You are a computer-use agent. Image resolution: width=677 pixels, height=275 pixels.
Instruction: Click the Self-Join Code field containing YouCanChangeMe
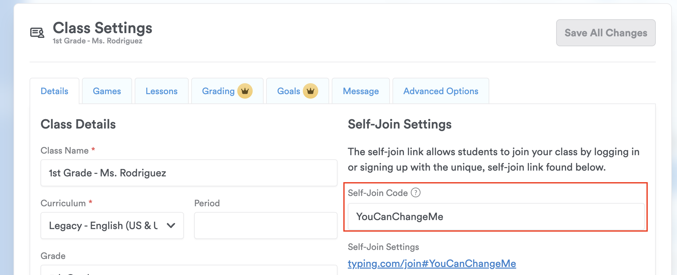[x=496, y=217]
